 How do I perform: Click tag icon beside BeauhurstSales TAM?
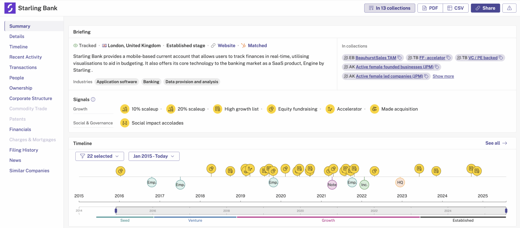coord(399,58)
